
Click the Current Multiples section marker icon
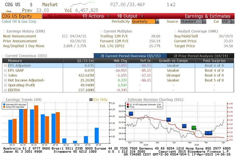101,31
